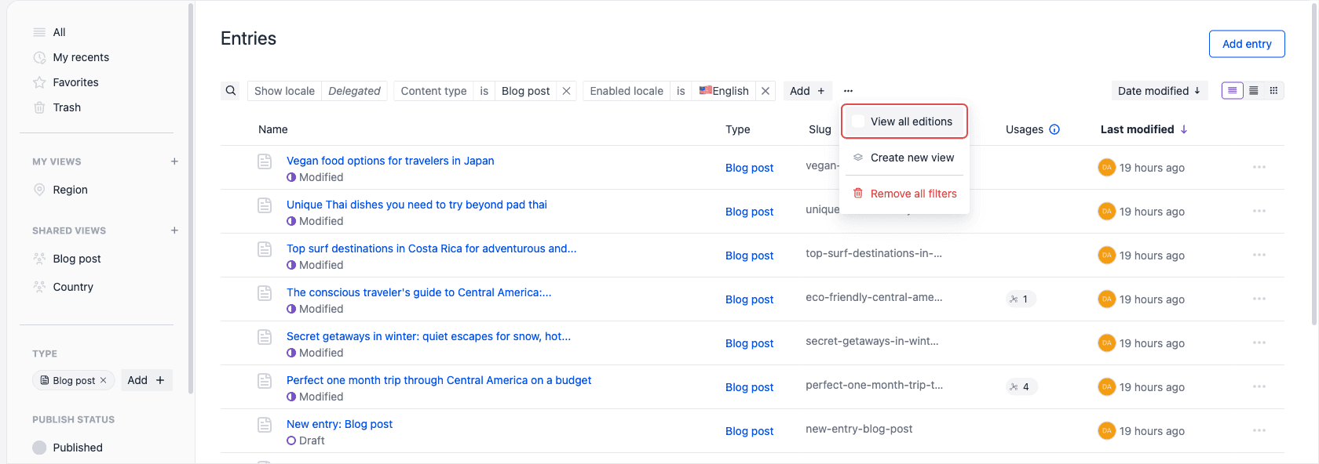Select Create new view menu item

904,158
